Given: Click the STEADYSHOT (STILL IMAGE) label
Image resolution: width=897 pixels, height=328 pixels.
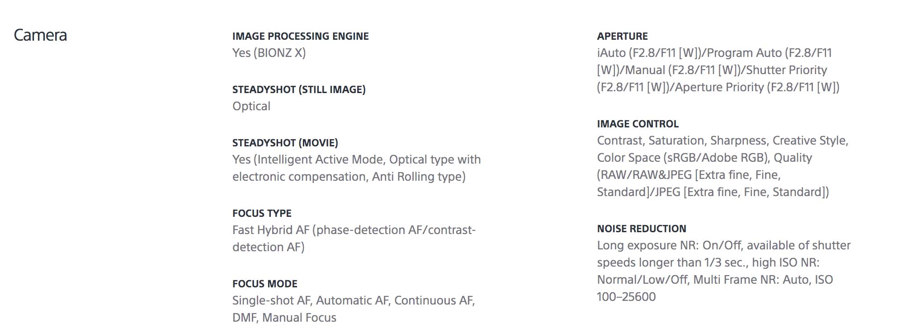Looking at the screenshot, I should [x=298, y=89].
